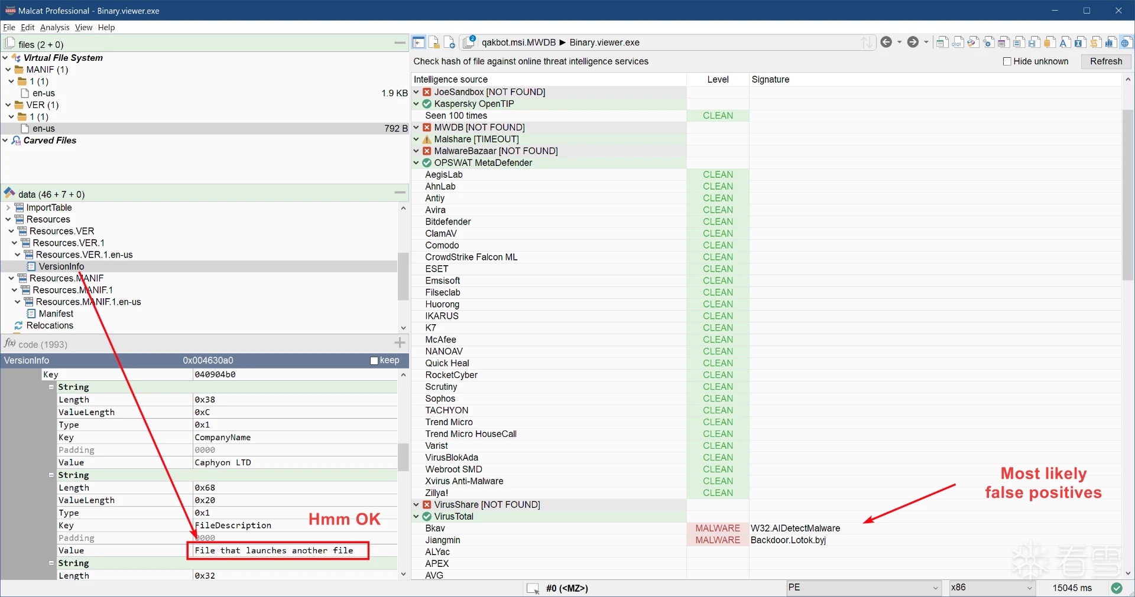Collapse the first String section in VersionInfo
Image resolution: width=1135 pixels, height=597 pixels.
point(51,387)
